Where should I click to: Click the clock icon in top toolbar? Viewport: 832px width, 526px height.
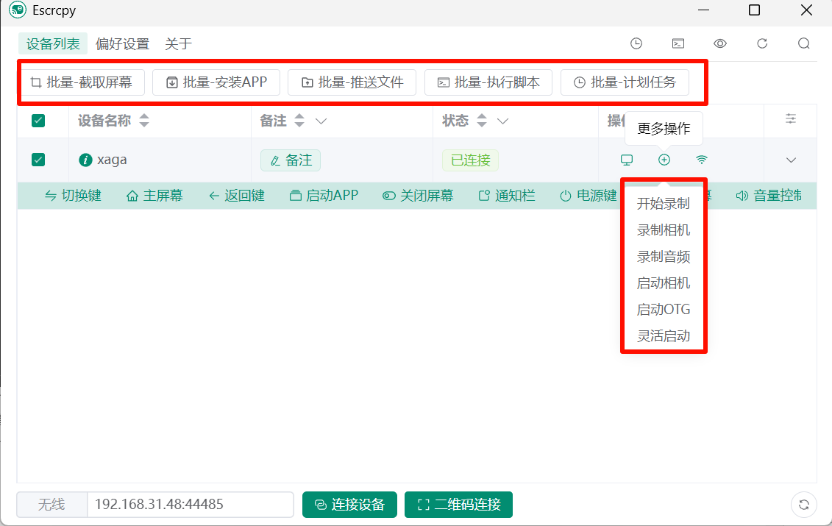(x=636, y=43)
